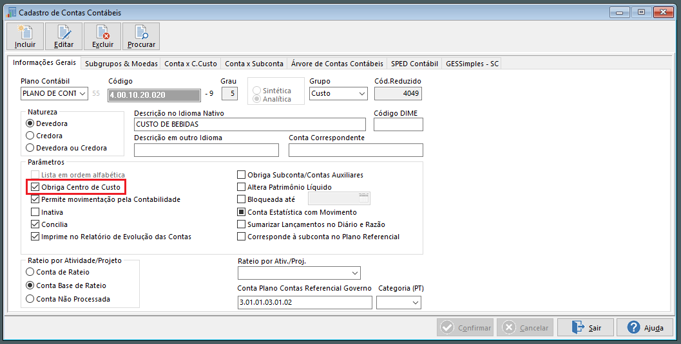
Task: Click the Bloqueada até date field
Action: tap(339, 199)
